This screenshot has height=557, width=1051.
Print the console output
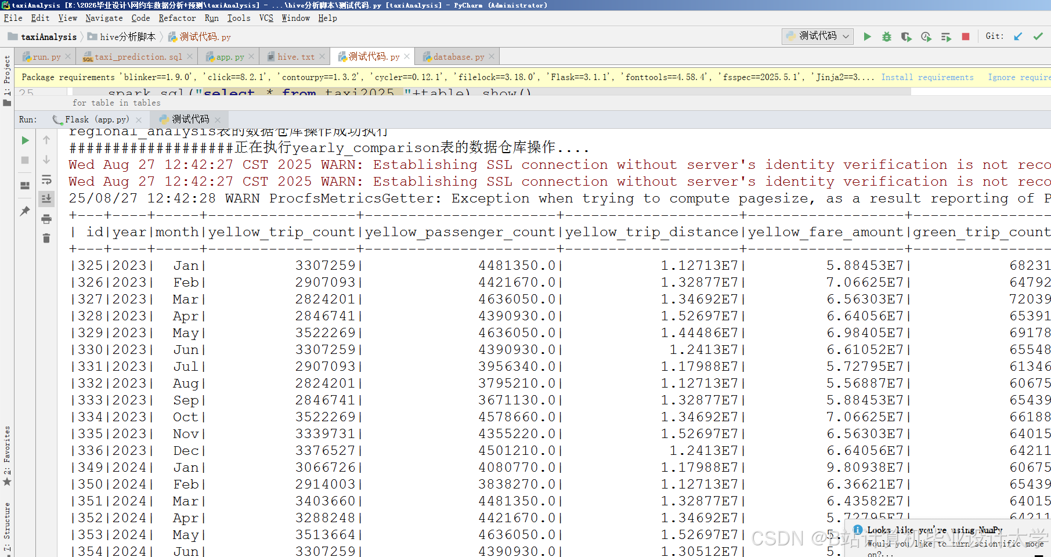coord(46,219)
